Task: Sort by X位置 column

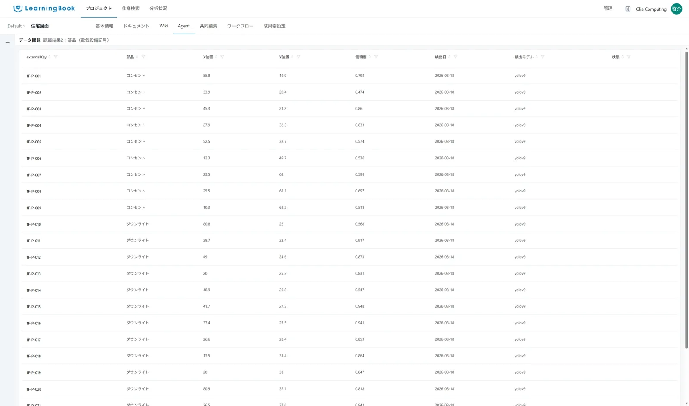Action: (216, 57)
